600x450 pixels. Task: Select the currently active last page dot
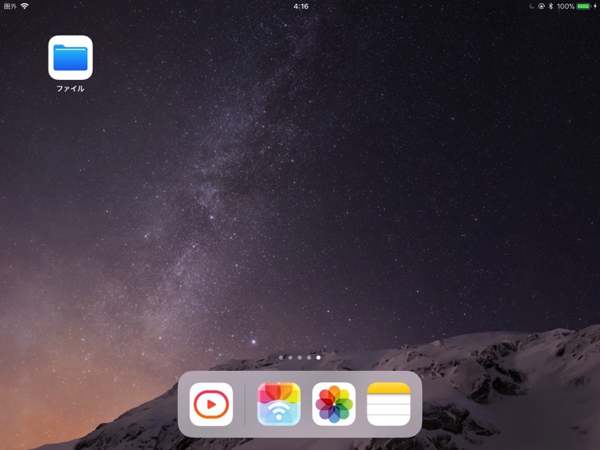coord(318,358)
